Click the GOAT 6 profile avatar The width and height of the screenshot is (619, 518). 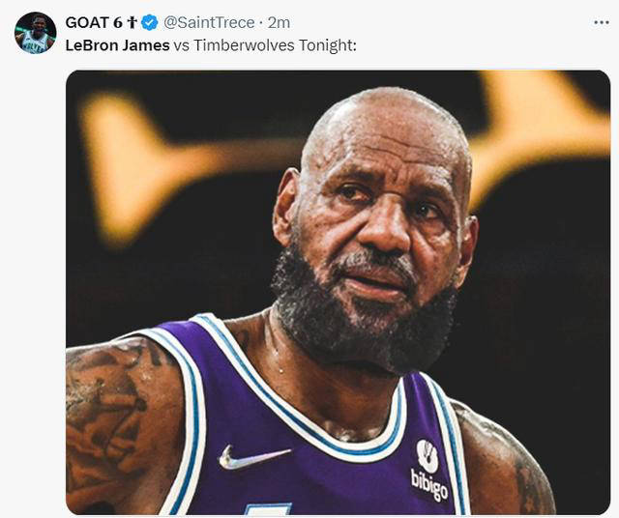pos(35,33)
